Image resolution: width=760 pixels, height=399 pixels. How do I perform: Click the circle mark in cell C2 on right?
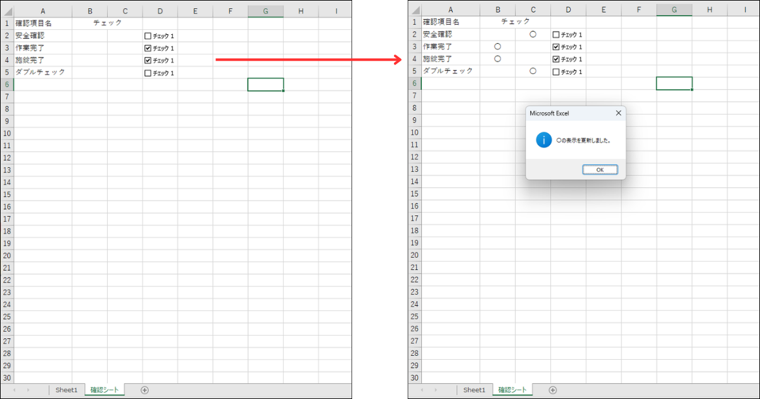(533, 34)
